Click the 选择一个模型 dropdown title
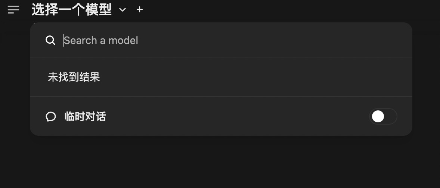The image size is (440, 188). pos(72,10)
